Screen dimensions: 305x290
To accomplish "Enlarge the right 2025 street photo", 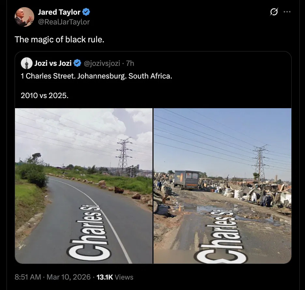I will tap(222, 186).
